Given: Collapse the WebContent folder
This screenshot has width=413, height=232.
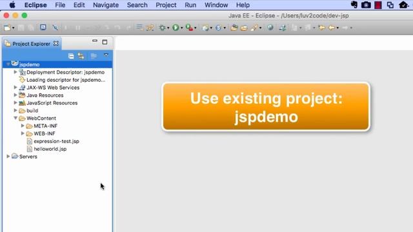Looking at the screenshot, I should coord(15,118).
